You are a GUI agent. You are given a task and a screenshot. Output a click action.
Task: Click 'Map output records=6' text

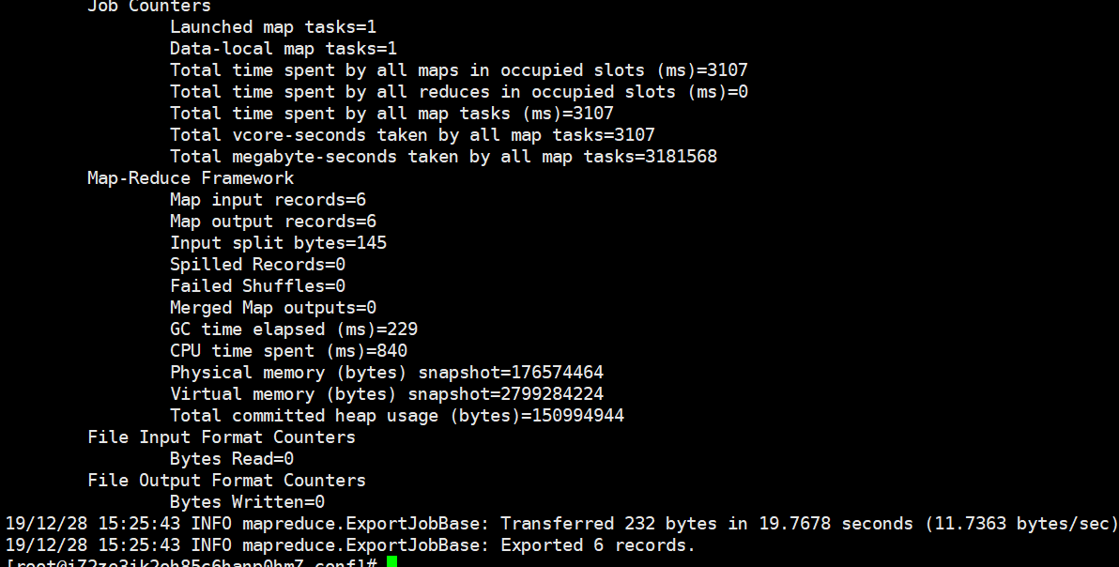272,222
